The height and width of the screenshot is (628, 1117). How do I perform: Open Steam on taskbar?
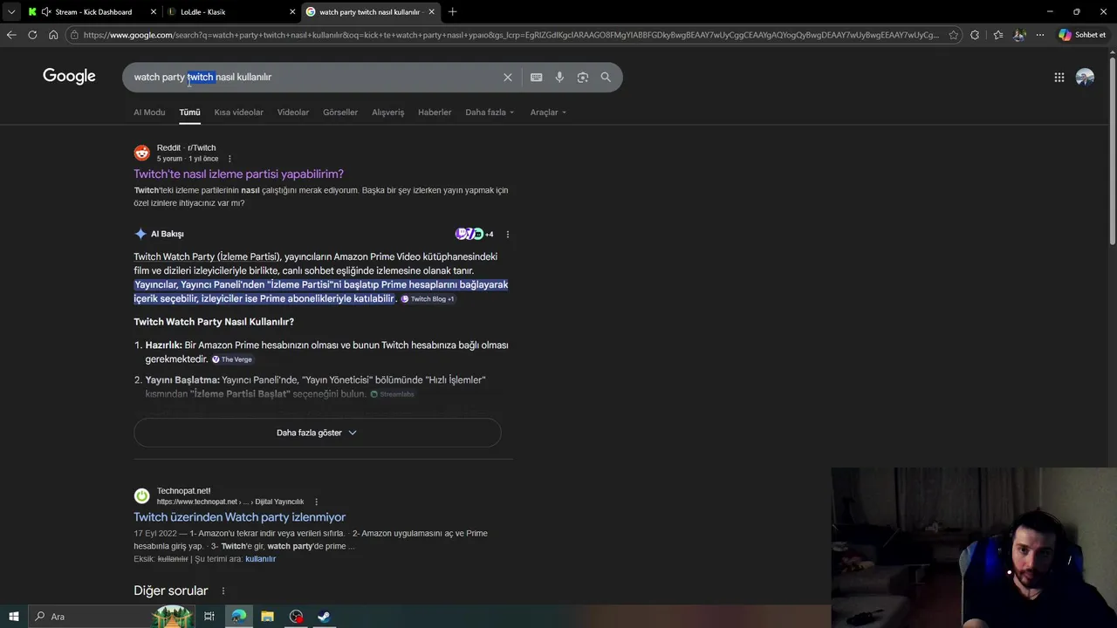[324, 617]
